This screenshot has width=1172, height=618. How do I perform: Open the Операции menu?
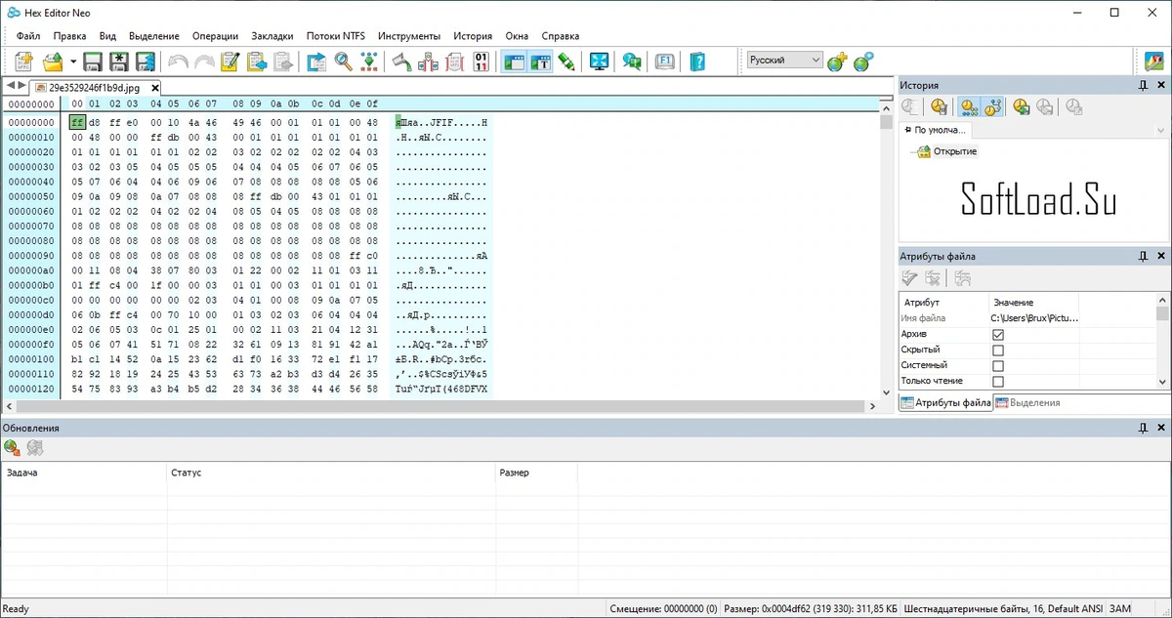click(x=215, y=36)
